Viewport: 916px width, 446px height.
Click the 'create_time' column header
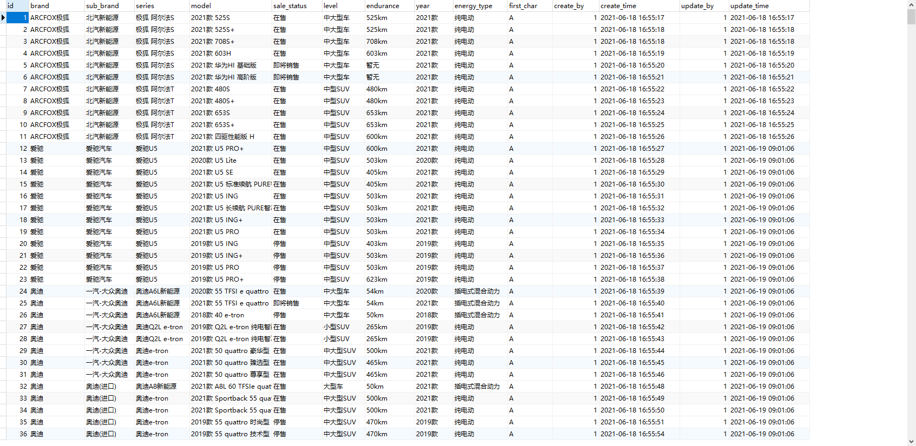click(639, 6)
